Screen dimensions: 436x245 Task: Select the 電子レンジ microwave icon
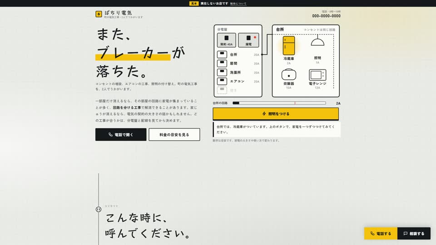point(317,75)
